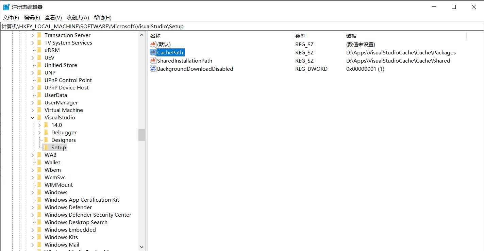484x251 pixels.
Task: Click the data 0x00000001 (1) cell
Action: 365,69
